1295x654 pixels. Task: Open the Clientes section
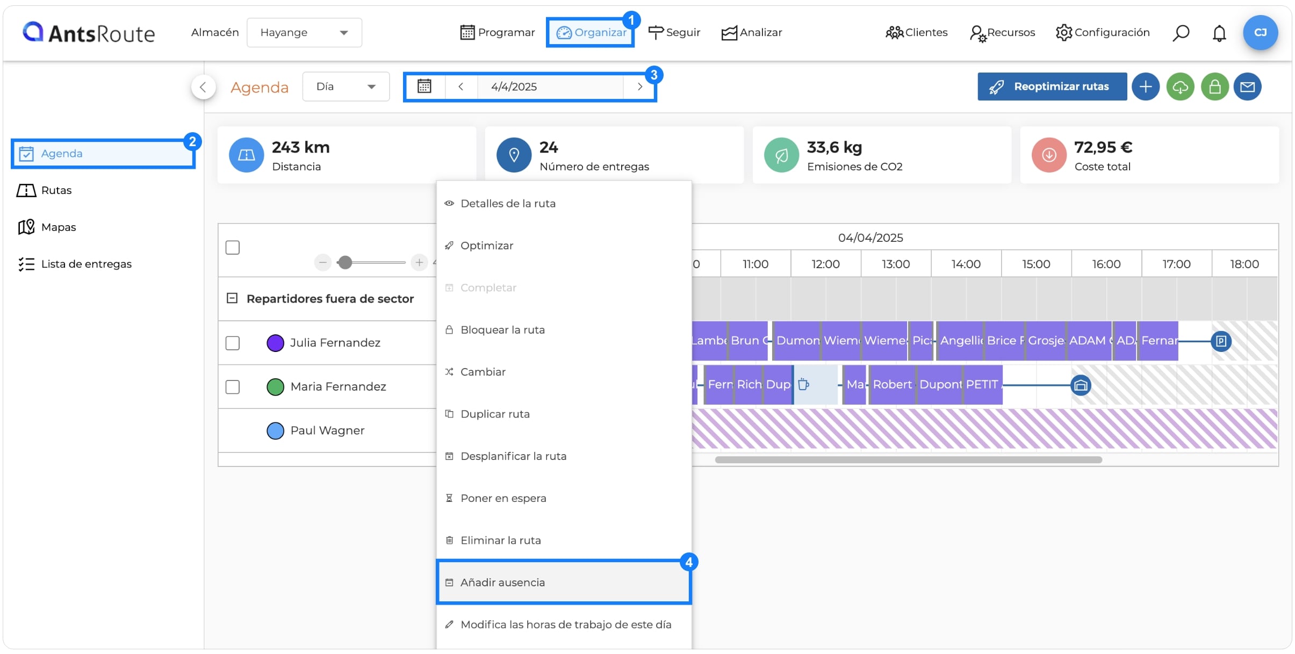coord(916,33)
